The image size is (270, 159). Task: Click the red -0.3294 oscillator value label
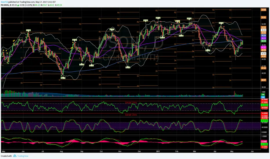click(x=264, y=147)
